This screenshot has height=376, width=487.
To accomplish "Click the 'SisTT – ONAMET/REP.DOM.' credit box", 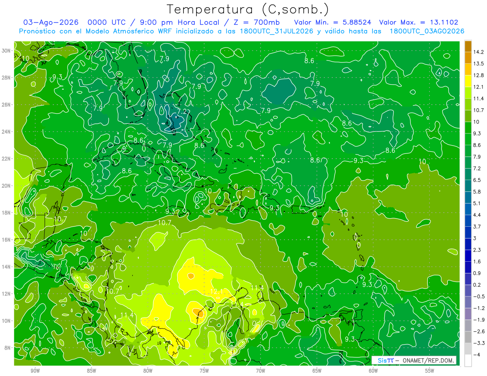I will coord(414,360).
